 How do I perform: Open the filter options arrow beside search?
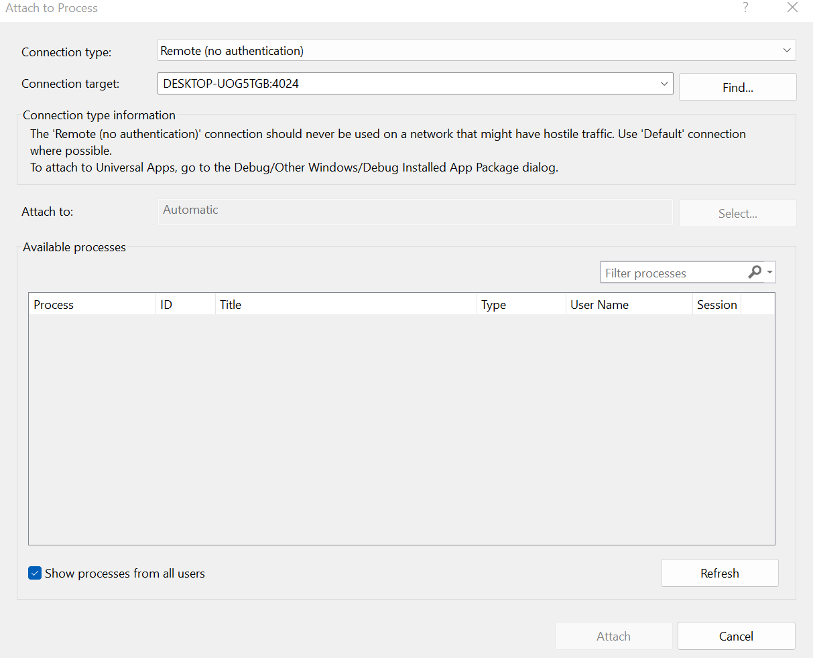coord(769,273)
